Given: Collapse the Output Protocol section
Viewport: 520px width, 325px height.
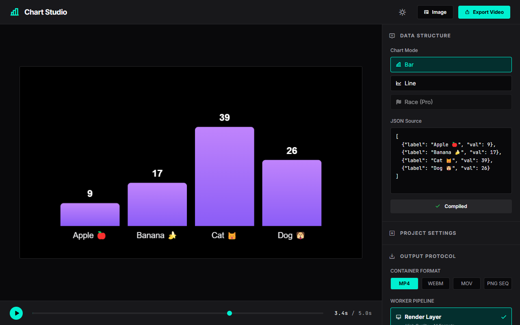Looking at the screenshot, I should (x=427, y=256).
